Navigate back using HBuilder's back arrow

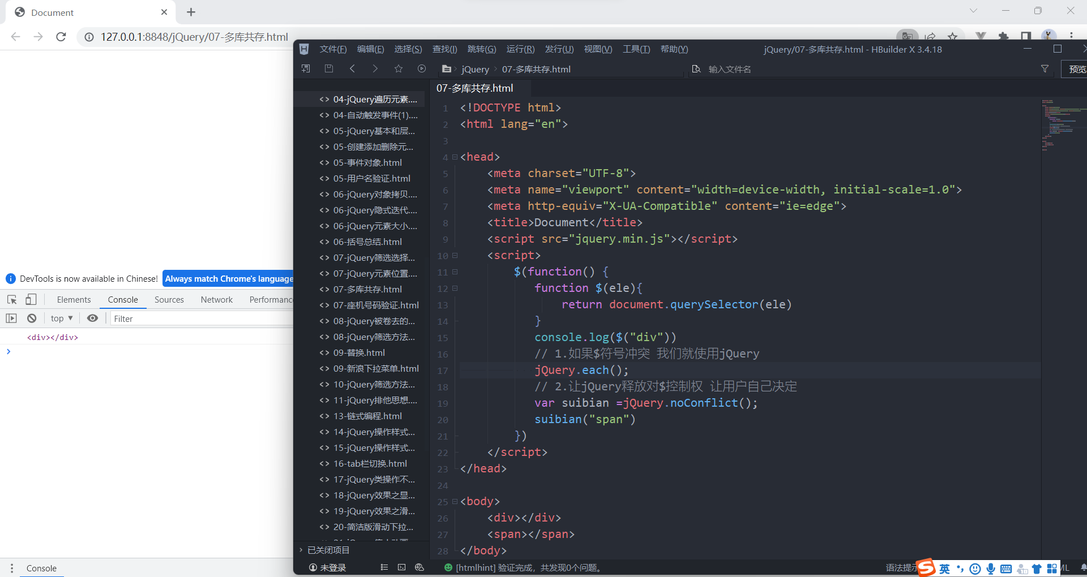click(352, 68)
